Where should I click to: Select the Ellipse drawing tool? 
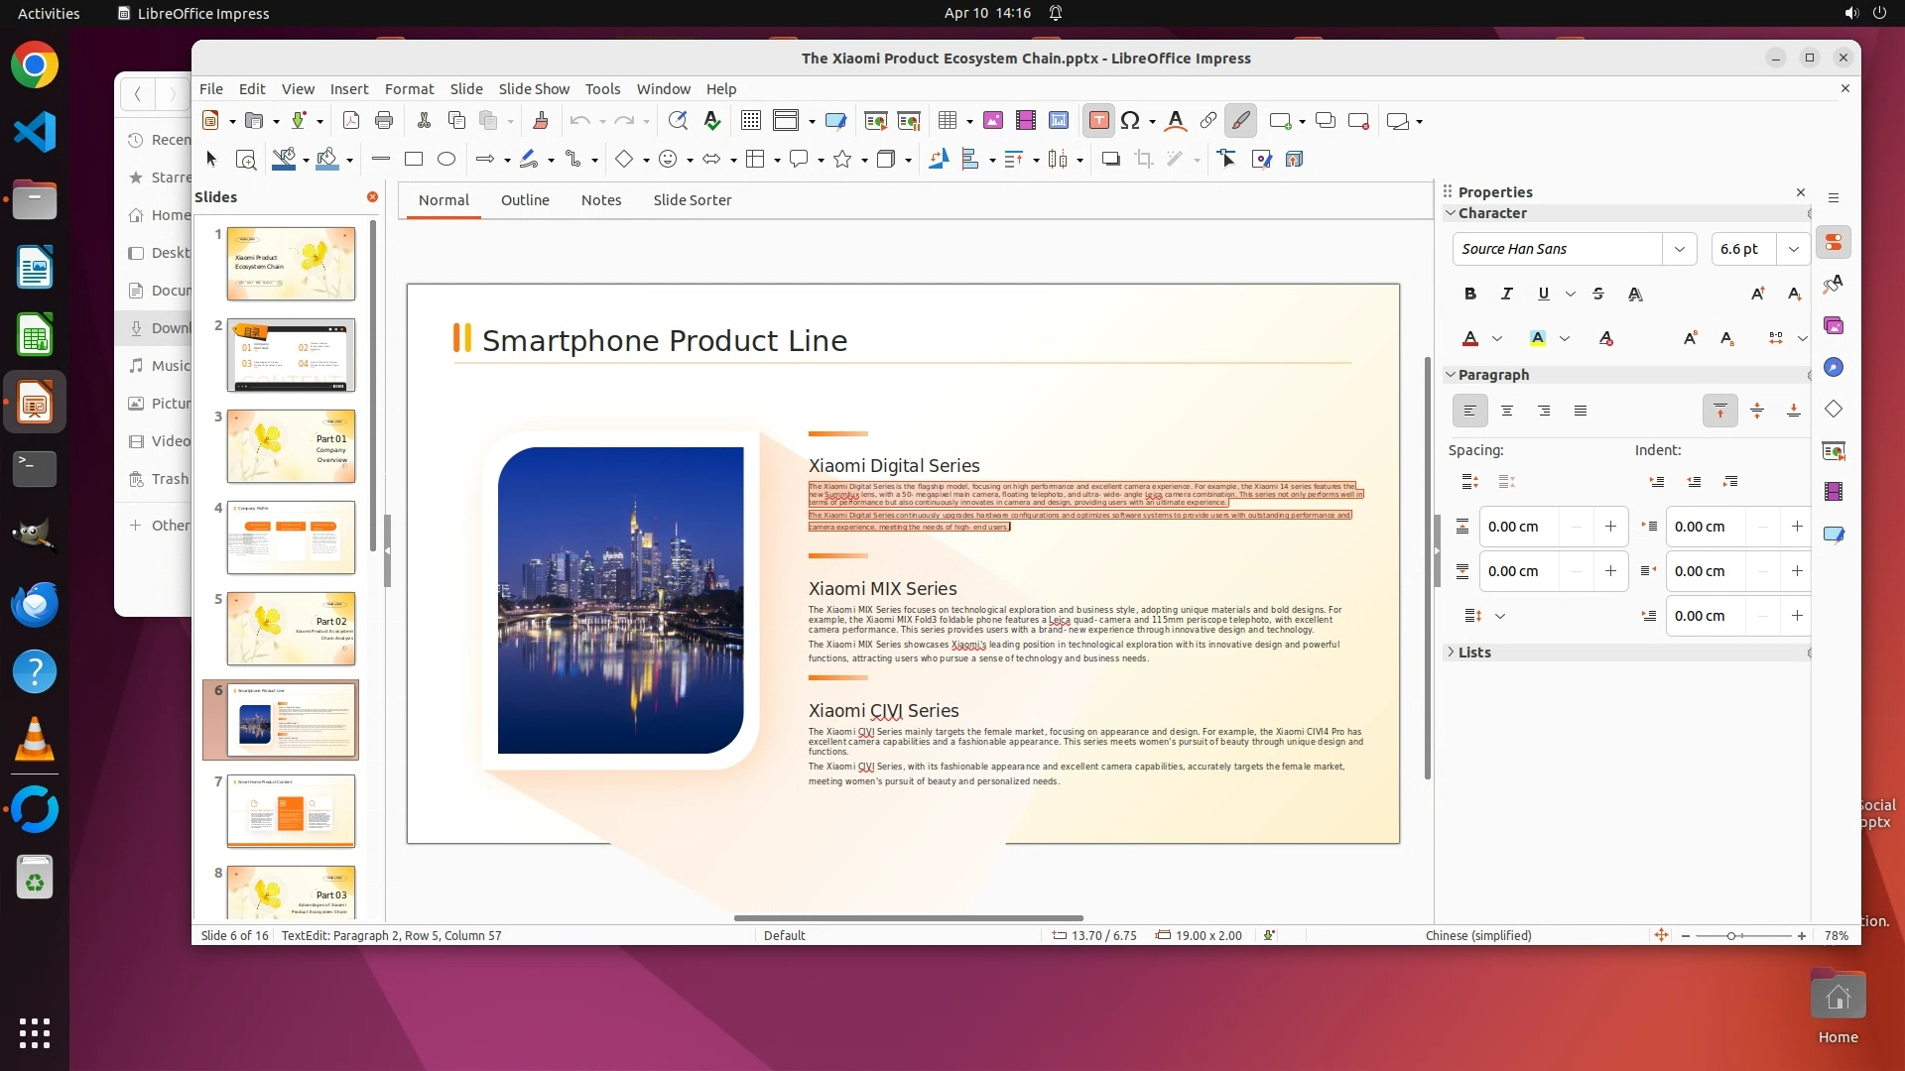coord(446,159)
